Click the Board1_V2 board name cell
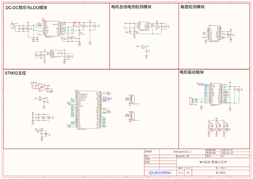253x179 pixels. click(182, 156)
